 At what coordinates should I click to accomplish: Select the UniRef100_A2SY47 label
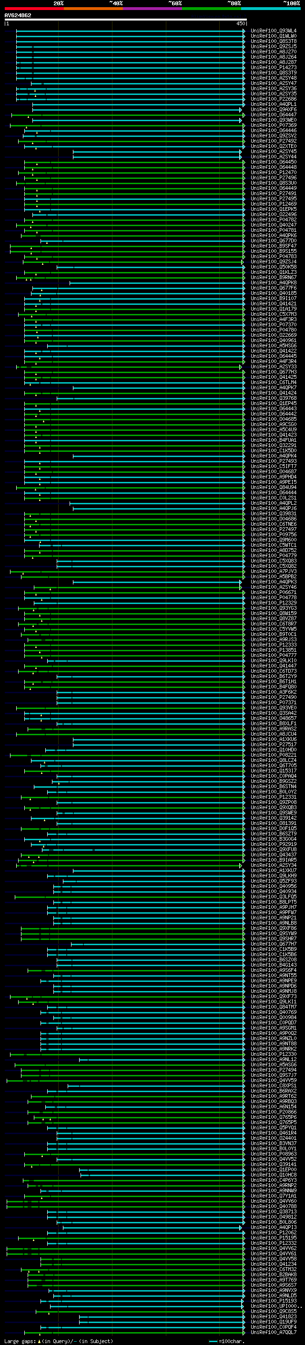[x=273, y=83]
